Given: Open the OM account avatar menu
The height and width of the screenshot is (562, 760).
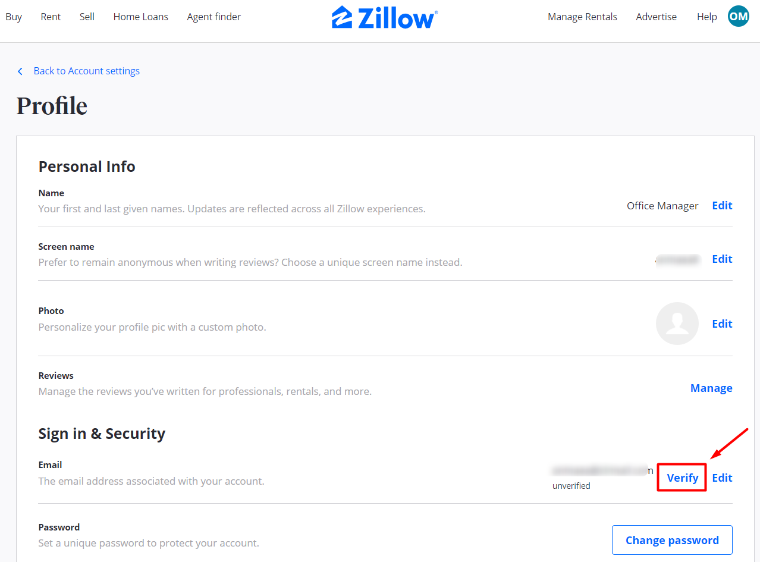Looking at the screenshot, I should pyautogui.click(x=738, y=16).
